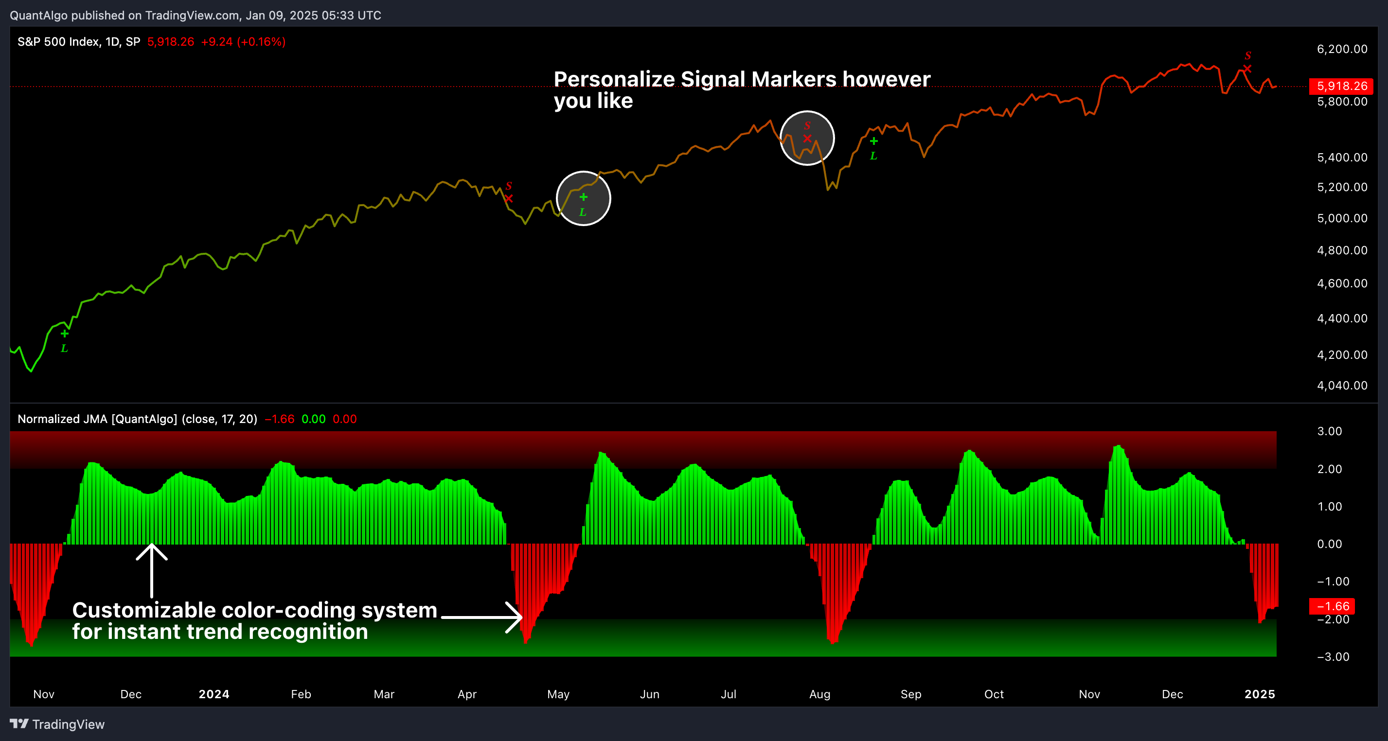Viewport: 1388px width, 741px height.
Task: Click the Apr label on the time axis
Action: tap(467, 694)
